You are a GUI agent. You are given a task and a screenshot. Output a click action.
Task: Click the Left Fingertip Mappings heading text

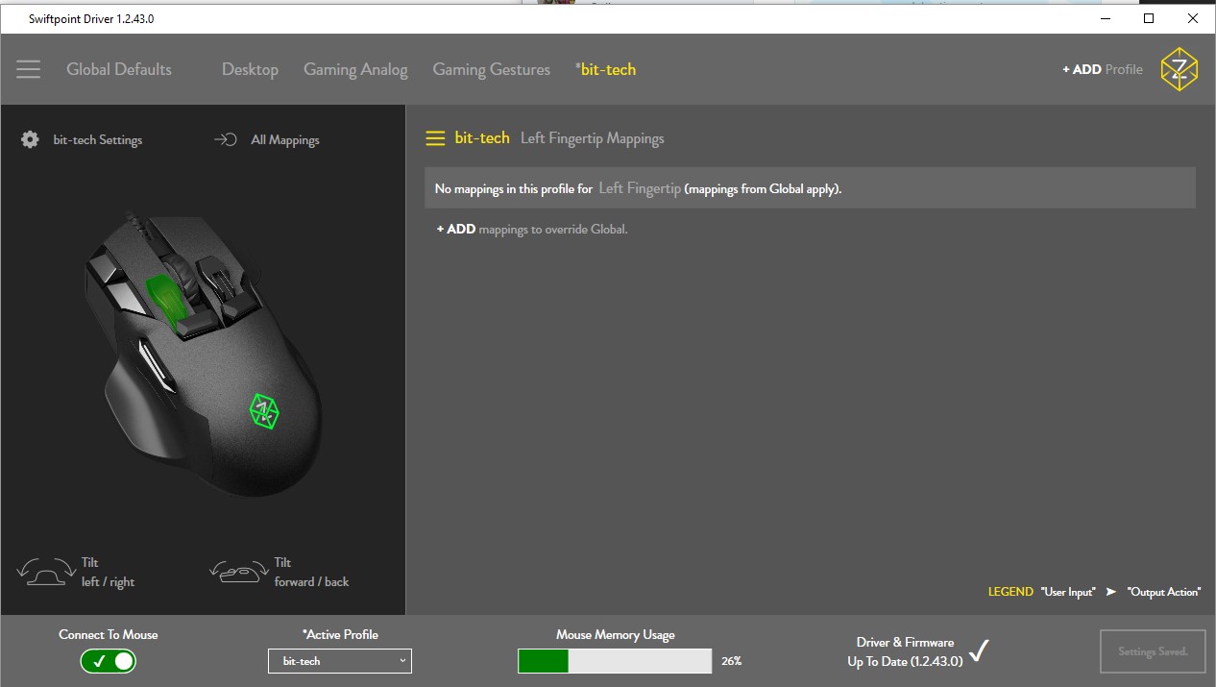(593, 138)
